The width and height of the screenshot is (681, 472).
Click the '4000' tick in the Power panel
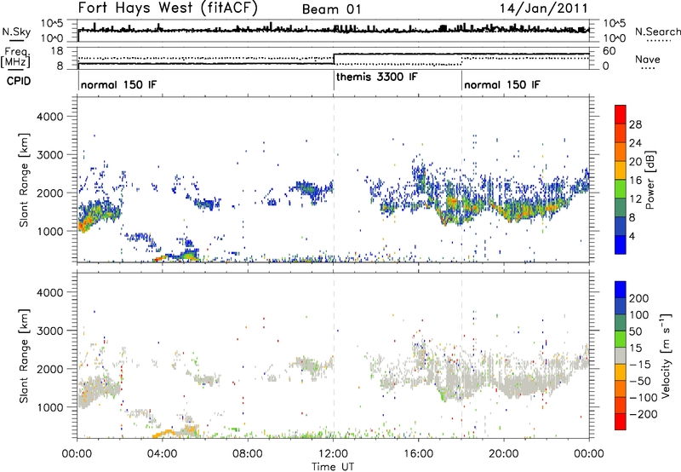point(50,117)
